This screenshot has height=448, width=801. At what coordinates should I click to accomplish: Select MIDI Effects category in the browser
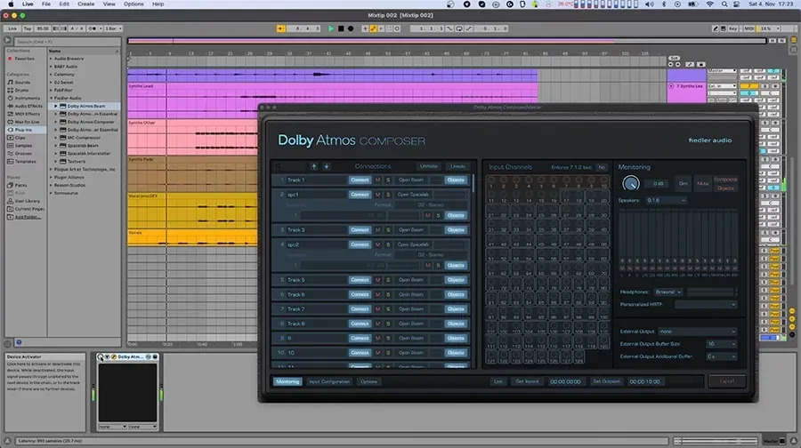pos(24,114)
